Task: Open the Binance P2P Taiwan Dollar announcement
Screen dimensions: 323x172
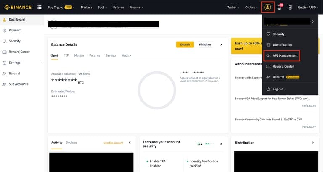Action: point(272,99)
